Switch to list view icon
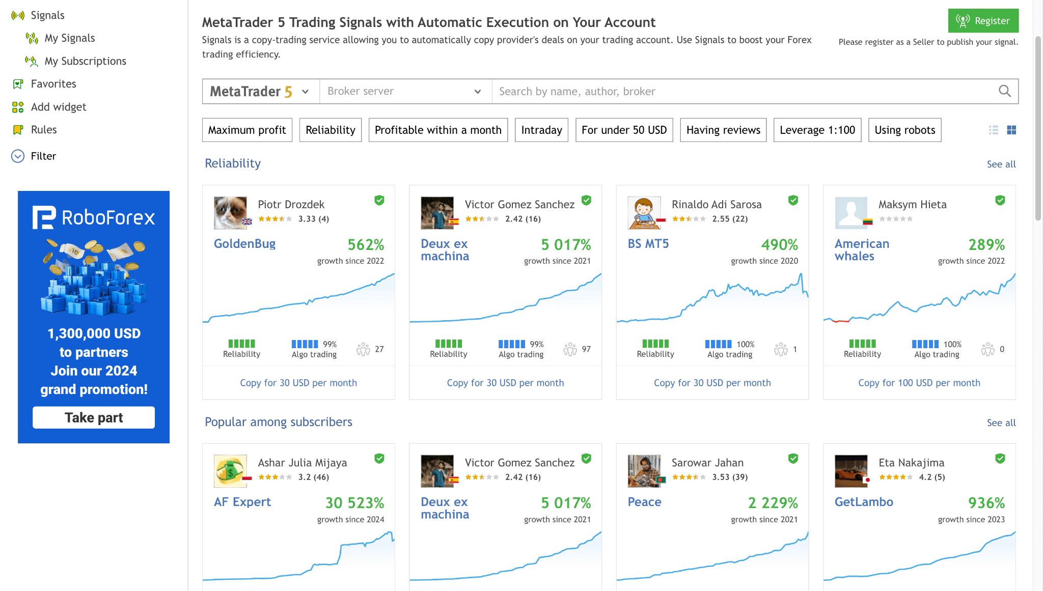This screenshot has height=591, width=1043. point(994,130)
